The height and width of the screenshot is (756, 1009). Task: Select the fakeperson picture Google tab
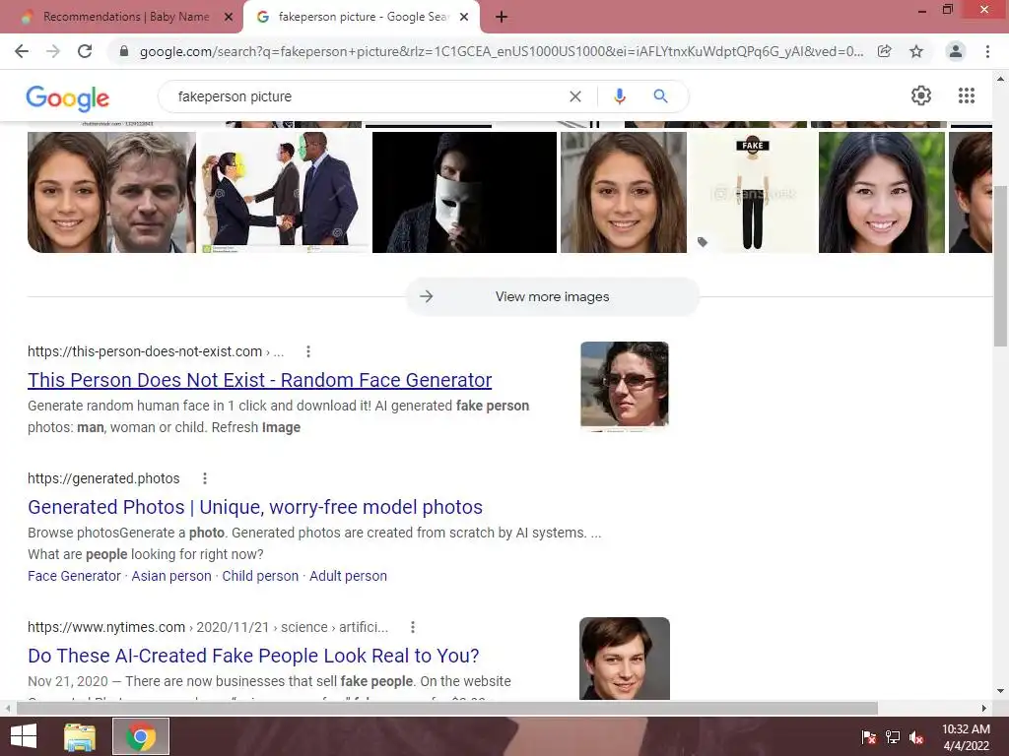362,17
